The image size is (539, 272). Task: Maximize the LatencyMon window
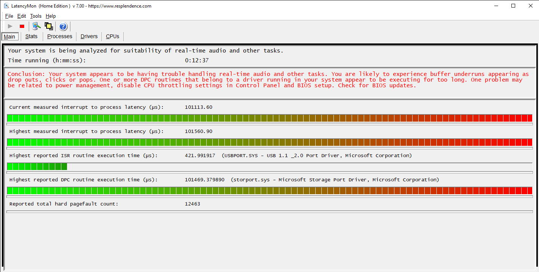tap(513, 6)
